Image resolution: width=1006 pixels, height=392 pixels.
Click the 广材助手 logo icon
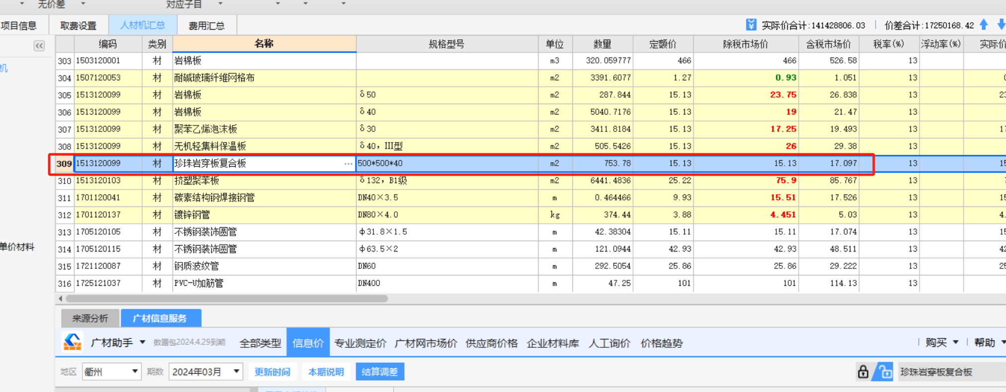point(73,342)
